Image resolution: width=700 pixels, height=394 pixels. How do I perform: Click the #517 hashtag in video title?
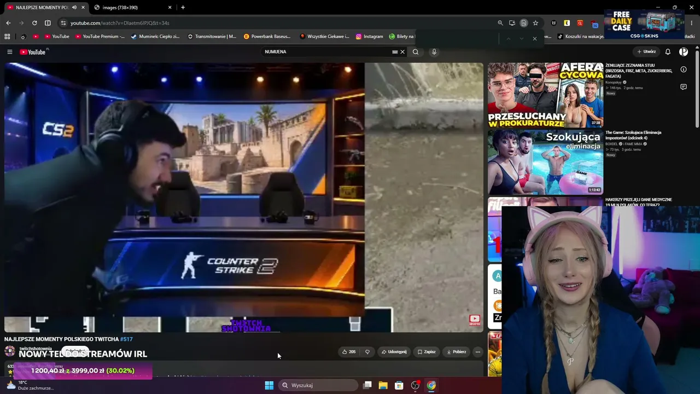pos(126,339)
